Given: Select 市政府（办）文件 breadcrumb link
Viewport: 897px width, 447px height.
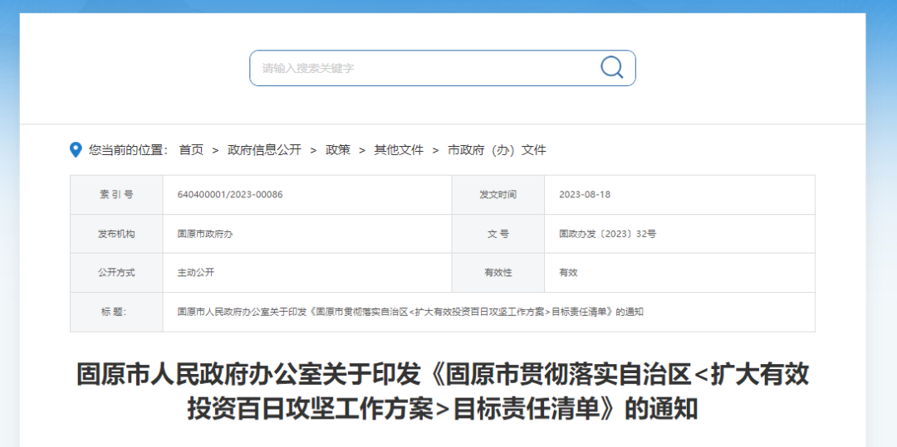Looking at the screenshot, I should click(497, 150).
